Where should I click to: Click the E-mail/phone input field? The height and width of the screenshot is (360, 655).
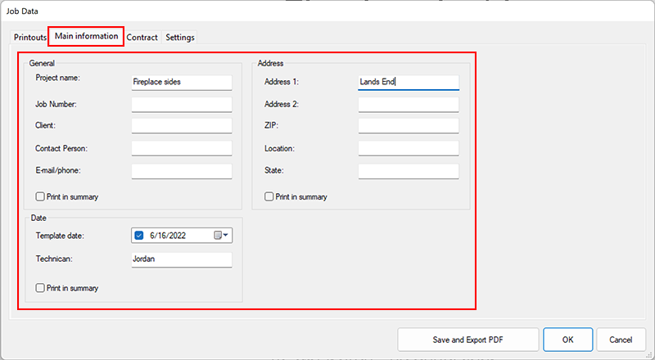182,171
